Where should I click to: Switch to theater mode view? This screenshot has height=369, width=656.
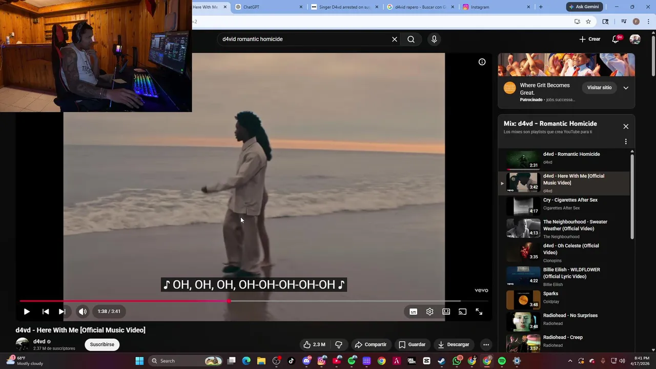[x=446, y=312]
